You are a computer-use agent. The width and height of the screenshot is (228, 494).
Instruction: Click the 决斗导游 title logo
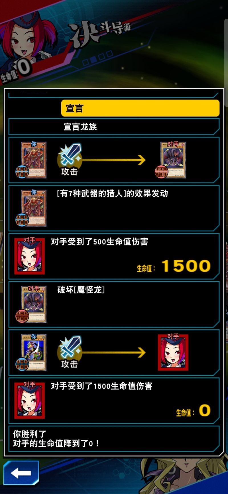[100, 33]
